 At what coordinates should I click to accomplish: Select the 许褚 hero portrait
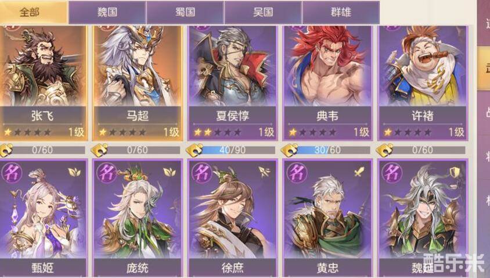point(423,66)
